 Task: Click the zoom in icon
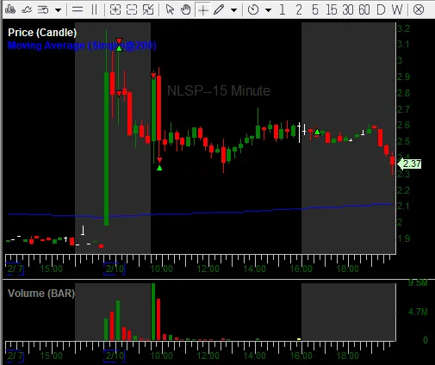click(115, 9)
